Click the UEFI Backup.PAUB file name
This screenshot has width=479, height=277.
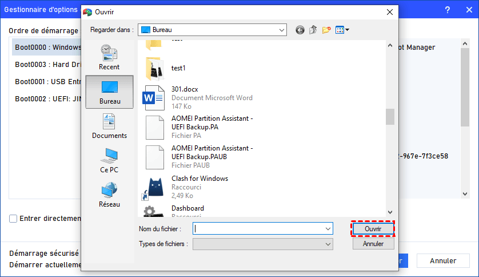[212, 153]
